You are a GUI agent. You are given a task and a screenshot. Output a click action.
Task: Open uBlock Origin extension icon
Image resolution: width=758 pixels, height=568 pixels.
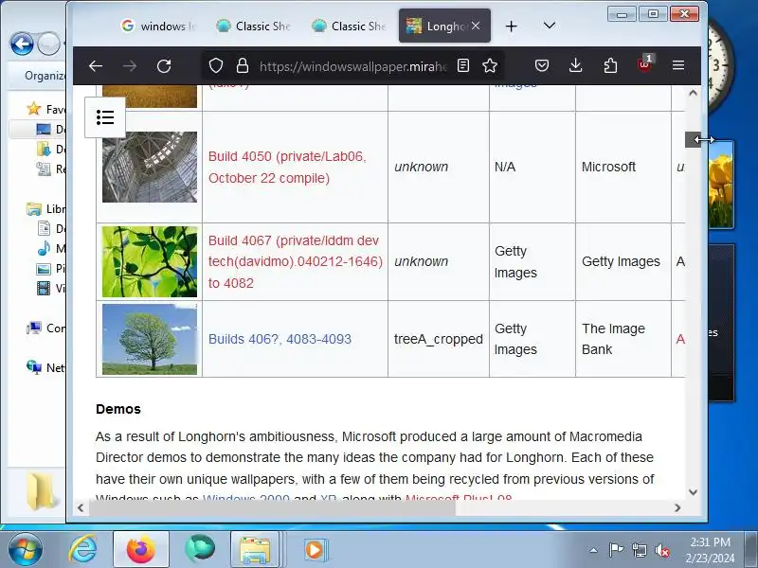point(645,64)
